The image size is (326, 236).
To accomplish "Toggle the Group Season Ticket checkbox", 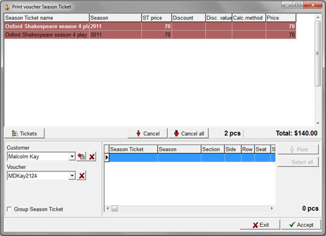I will click(x=9, y=209).
